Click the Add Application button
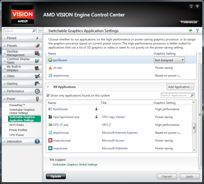The width and height of the screenshot is (204, 184). [180, 87]
